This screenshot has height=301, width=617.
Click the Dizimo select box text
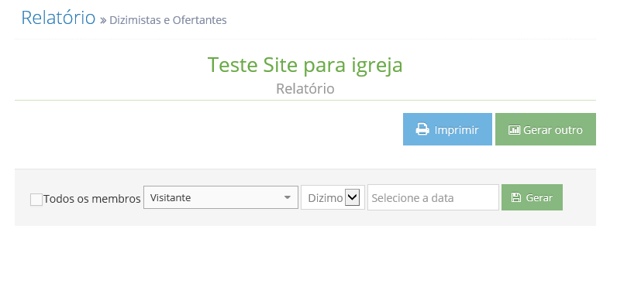click(325, 198)
